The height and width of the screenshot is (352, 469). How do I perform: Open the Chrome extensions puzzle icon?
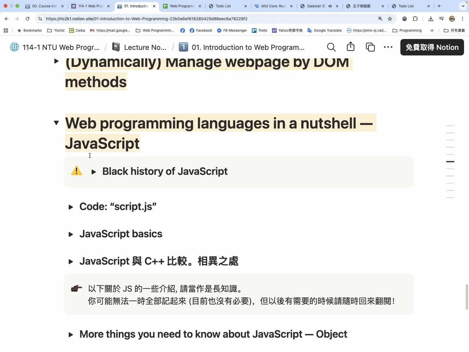pos(415,19)
